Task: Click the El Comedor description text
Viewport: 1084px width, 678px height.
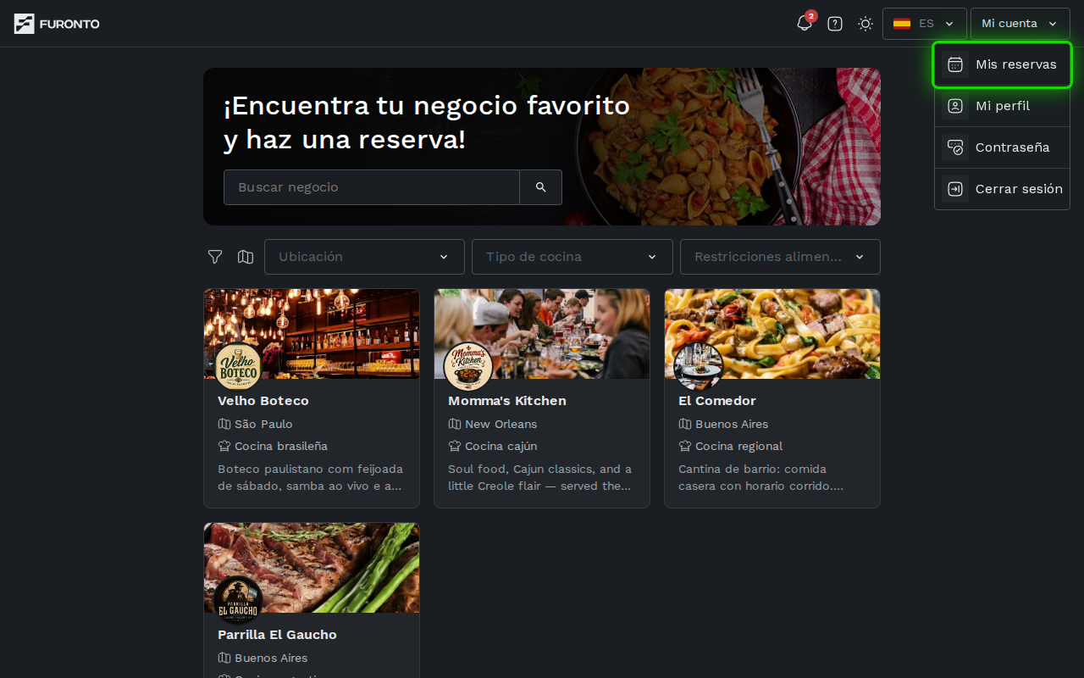Action: 760,477
